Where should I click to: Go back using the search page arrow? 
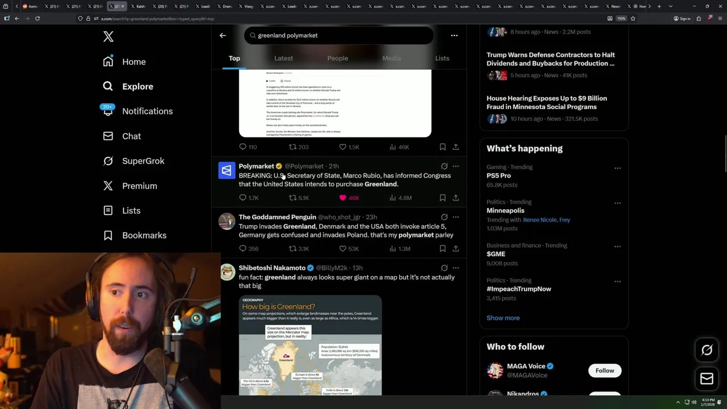tap(223, 35)
